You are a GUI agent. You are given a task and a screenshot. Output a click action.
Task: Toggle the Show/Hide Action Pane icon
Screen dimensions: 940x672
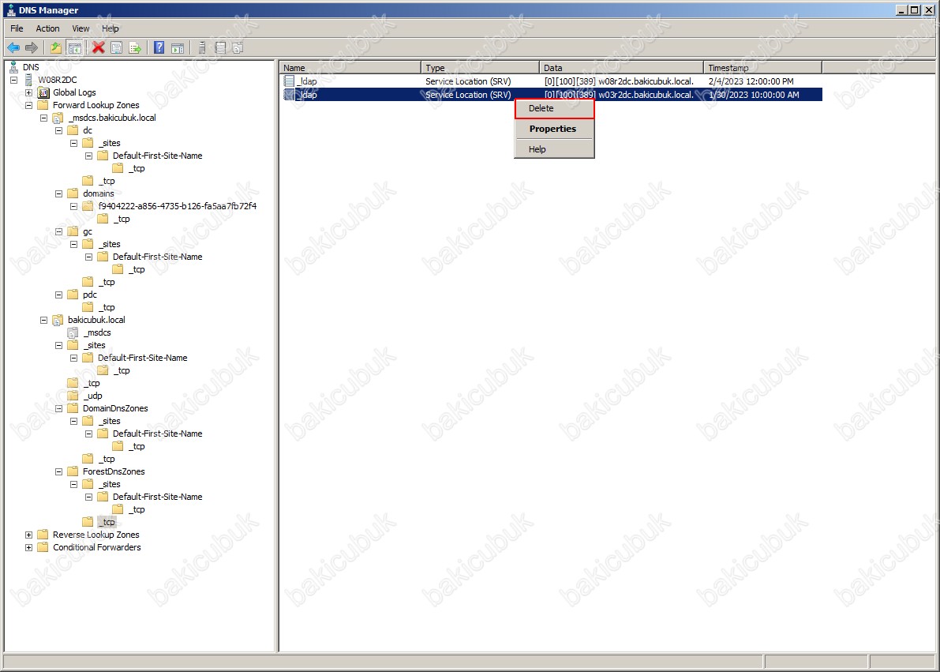178,47
